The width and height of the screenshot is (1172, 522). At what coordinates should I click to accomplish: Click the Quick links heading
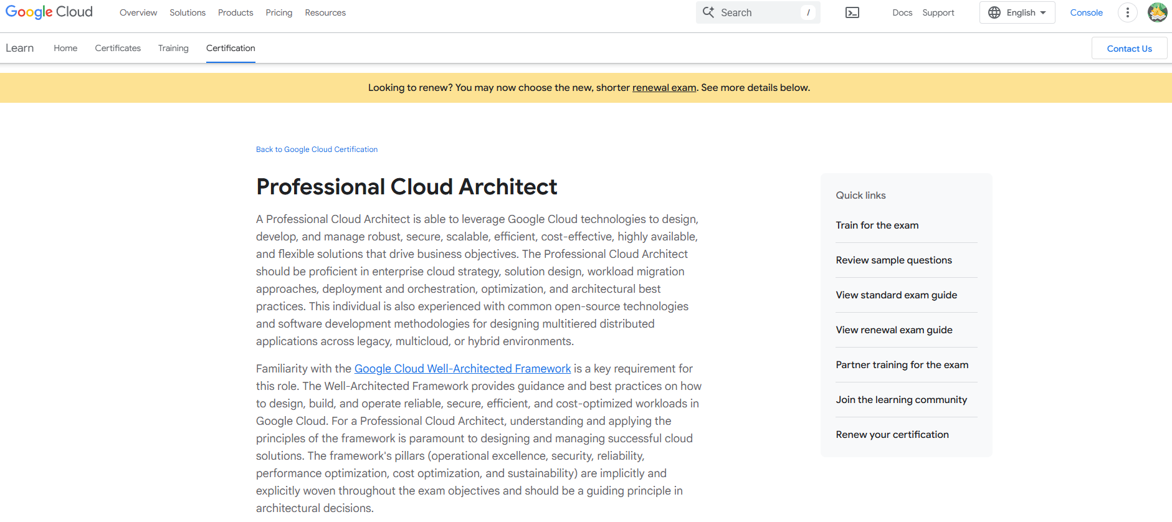coord(860,196)
